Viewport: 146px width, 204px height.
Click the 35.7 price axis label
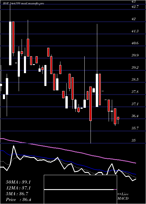[135, 128]
